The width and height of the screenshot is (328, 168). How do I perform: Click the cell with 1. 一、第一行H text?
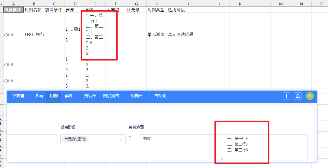click(95, 34)
